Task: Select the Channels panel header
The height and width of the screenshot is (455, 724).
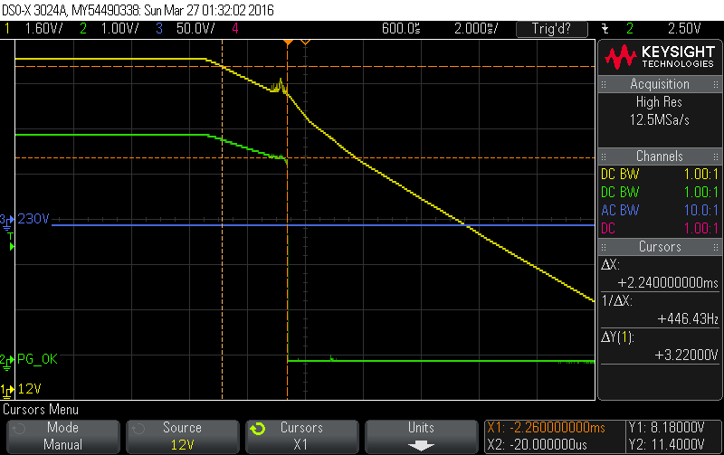Action: [660, 156]
